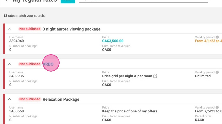Image resolution: width=222 pixels, height=124 pixels.
Task: Show validity period info for aurora package
Action: click(x=217, y=37)
